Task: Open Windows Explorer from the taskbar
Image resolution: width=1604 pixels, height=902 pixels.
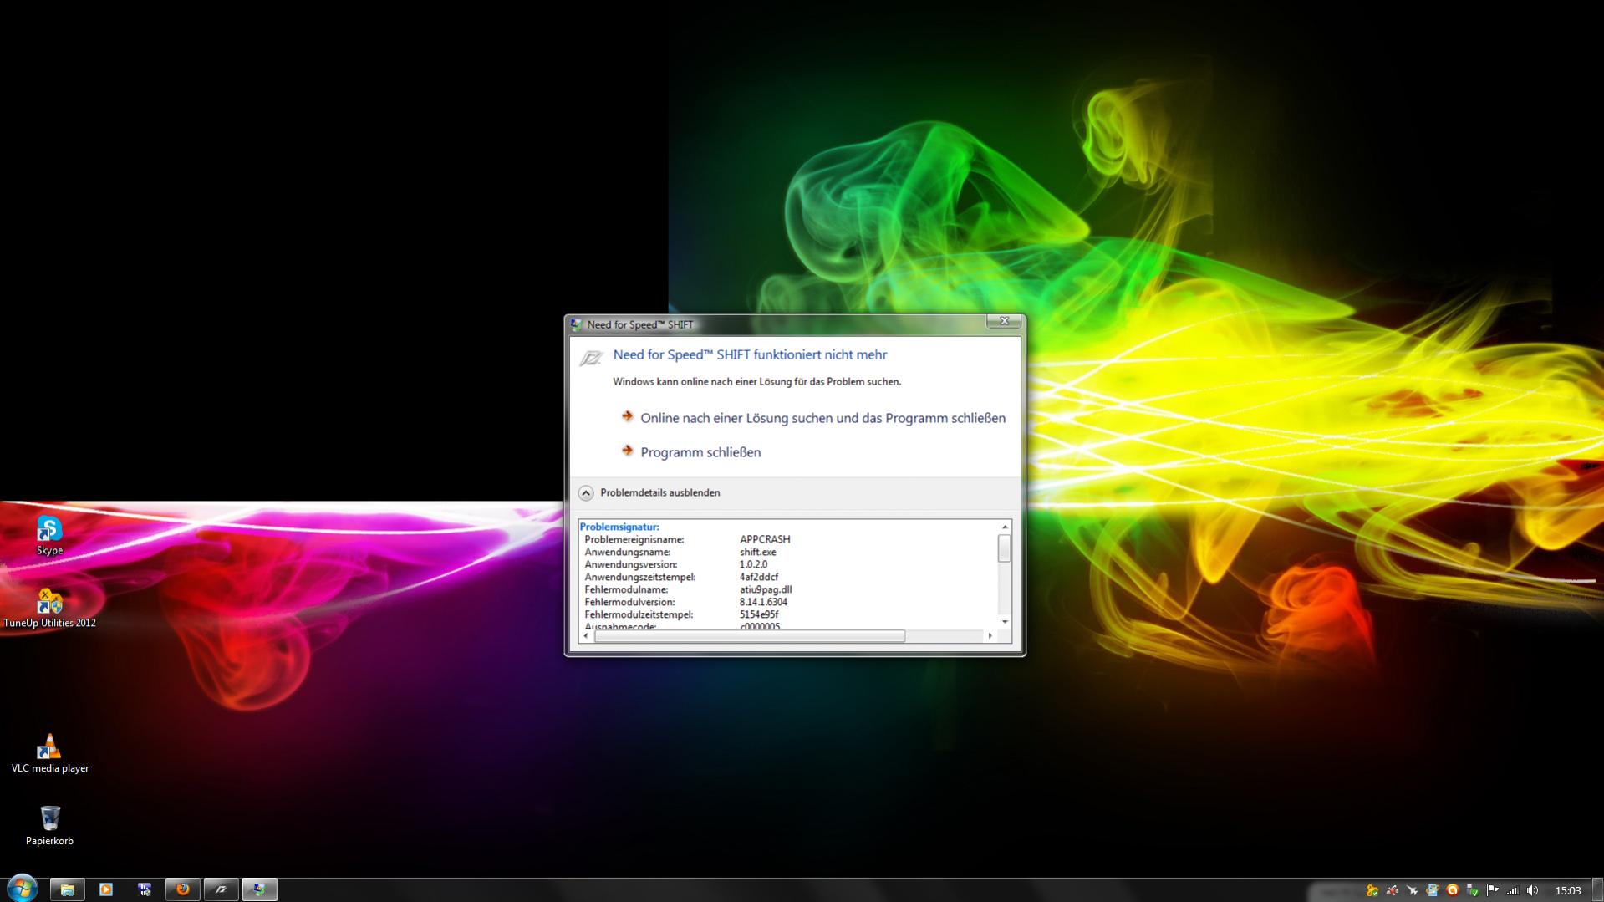Action: pos(67,889)
